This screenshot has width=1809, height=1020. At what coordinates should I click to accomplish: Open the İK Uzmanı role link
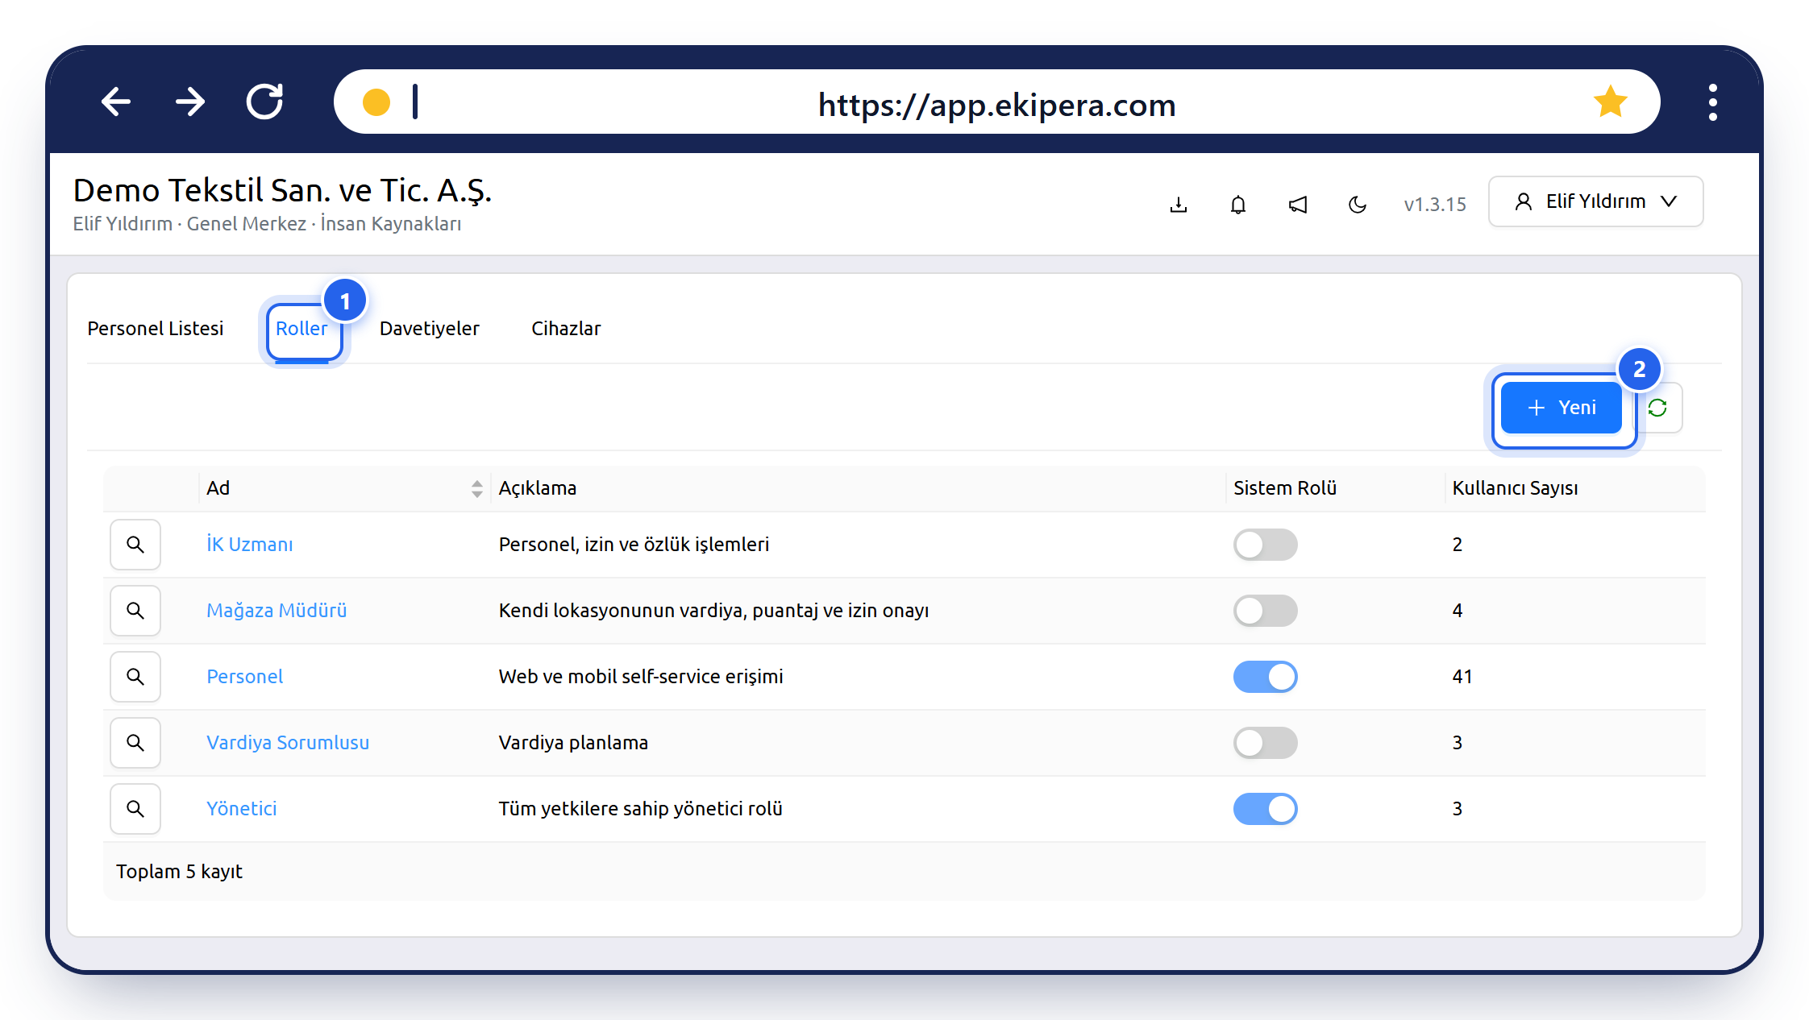pyautogui.click(x=250, y=545)
